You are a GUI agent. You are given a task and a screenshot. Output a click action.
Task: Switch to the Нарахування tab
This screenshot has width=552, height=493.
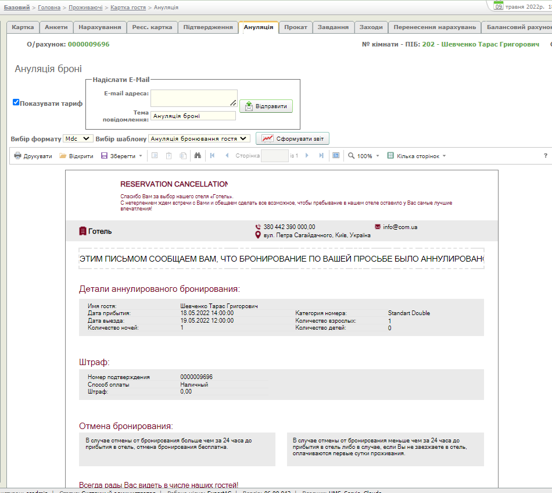click(100, 27)
